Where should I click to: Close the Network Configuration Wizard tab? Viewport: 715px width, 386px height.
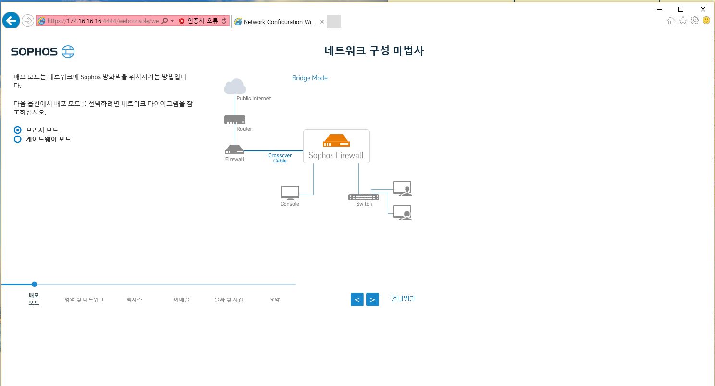(321, 22)
